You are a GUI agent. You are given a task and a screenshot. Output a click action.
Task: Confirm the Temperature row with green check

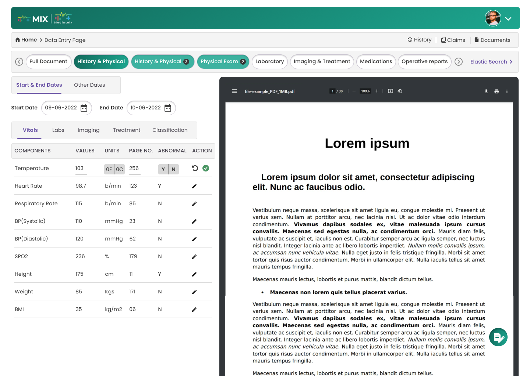tap(206, 168)
